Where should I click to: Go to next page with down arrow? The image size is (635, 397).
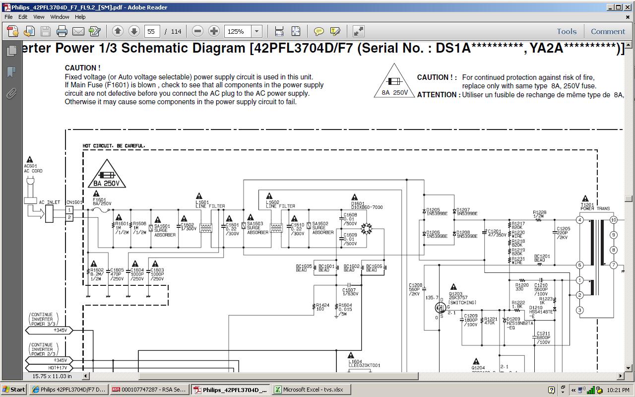pos(134,31)
